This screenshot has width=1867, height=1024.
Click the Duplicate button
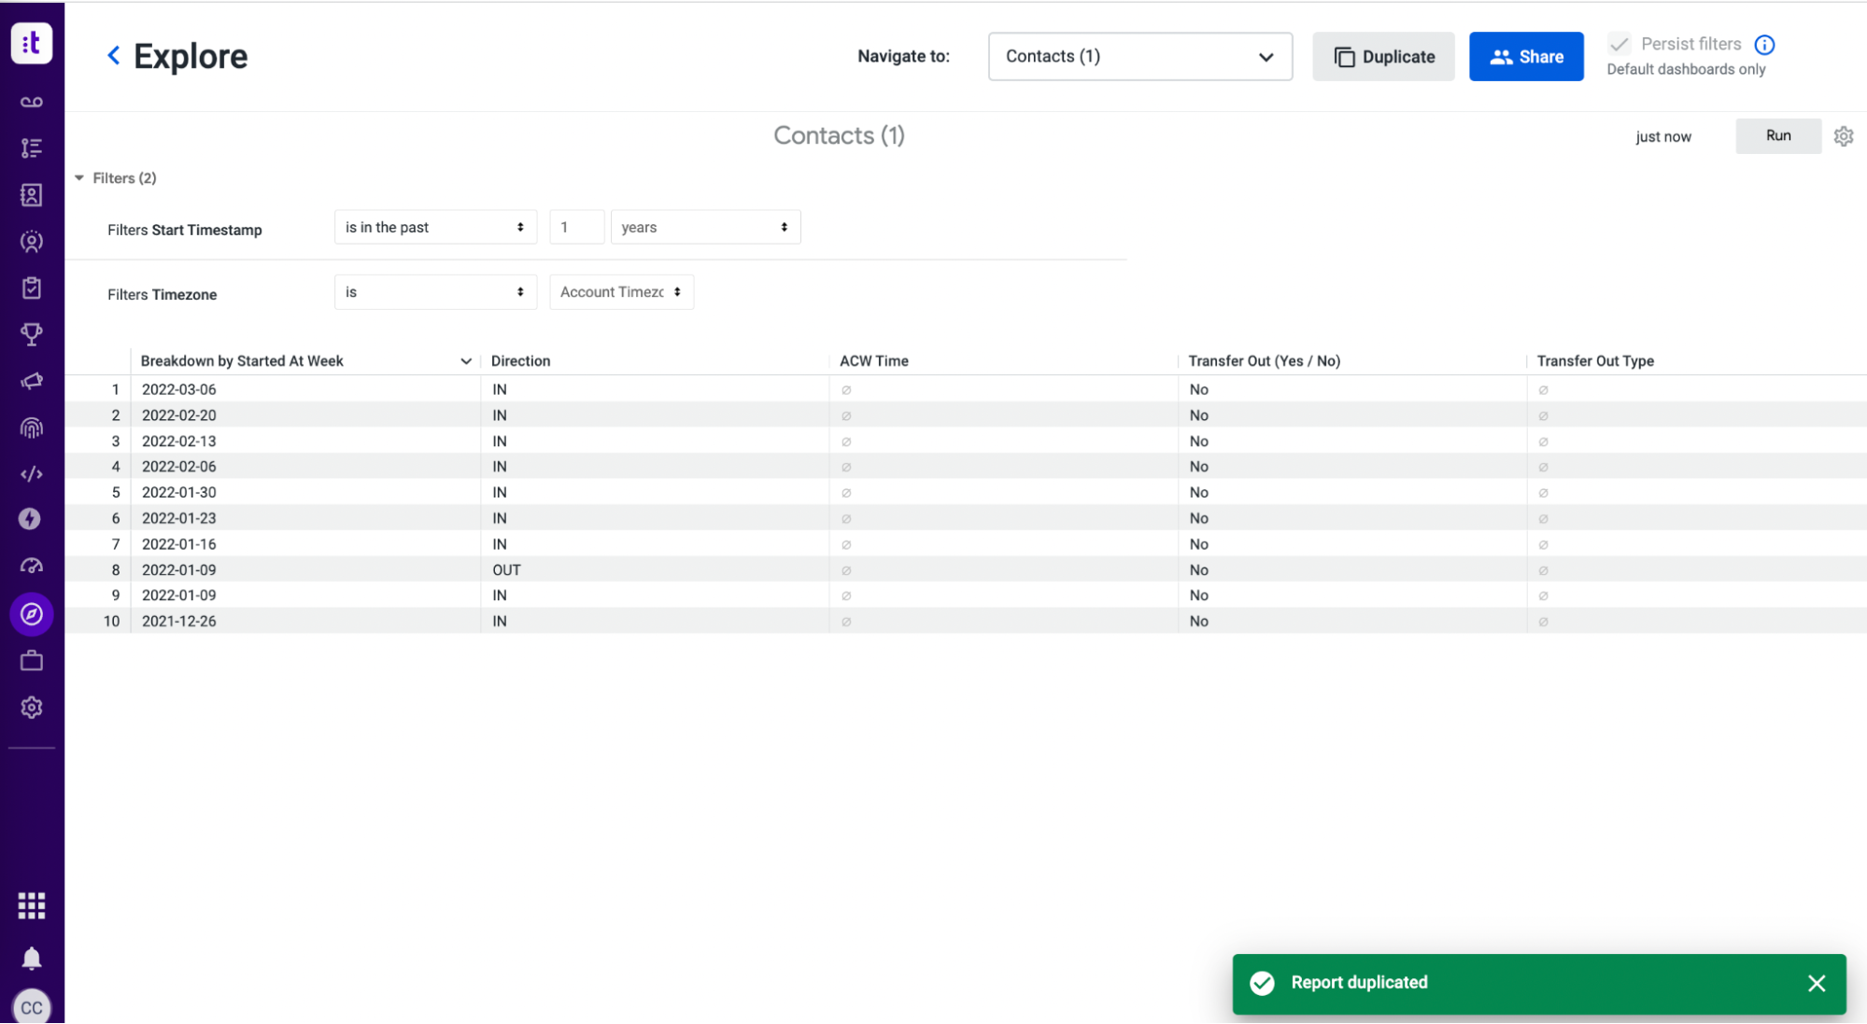(x=1383, y=57)
